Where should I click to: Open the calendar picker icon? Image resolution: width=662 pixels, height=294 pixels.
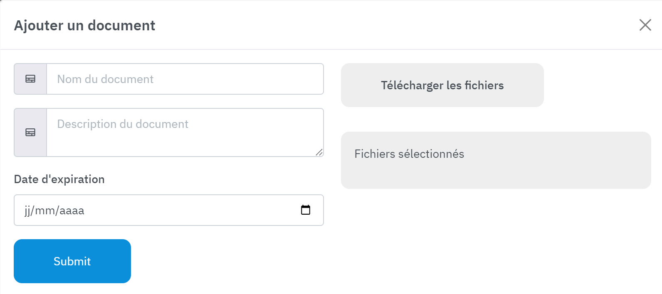306,210
